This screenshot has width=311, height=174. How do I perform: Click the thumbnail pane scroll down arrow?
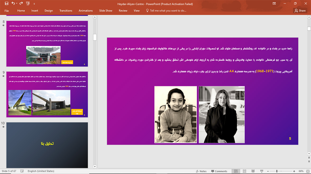pyautogui.click(x=95, y=167)
